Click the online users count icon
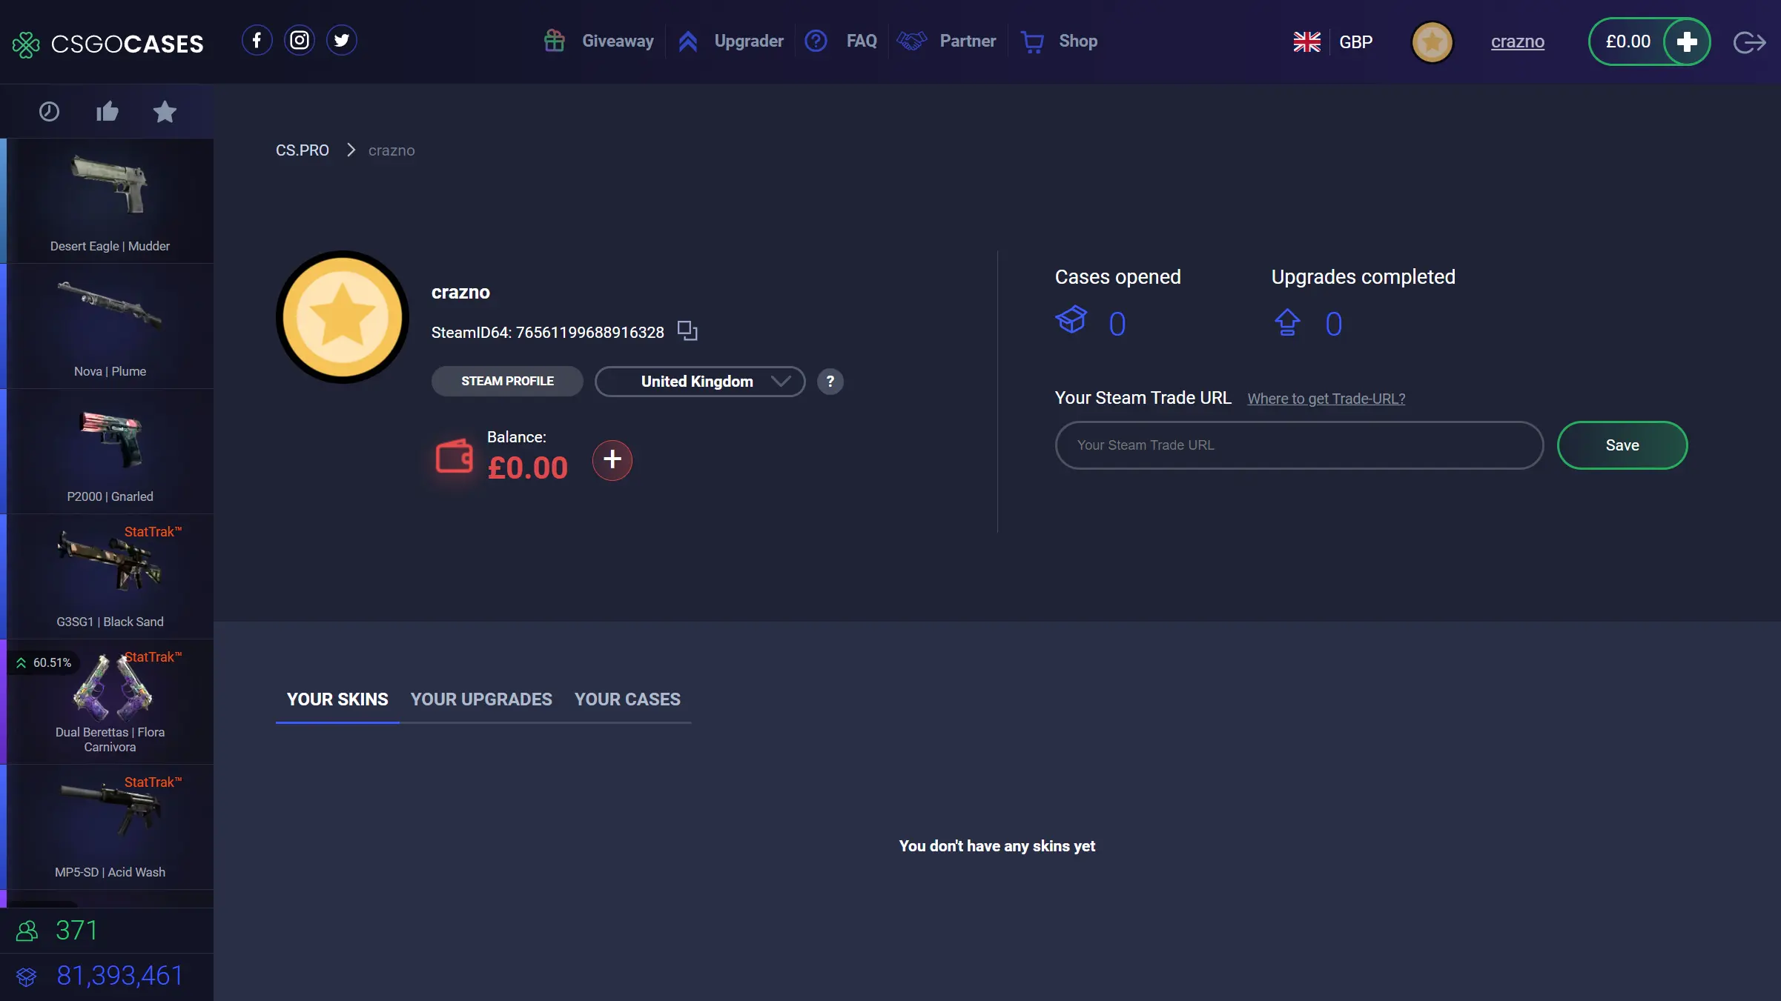 [x=27, y=931]
